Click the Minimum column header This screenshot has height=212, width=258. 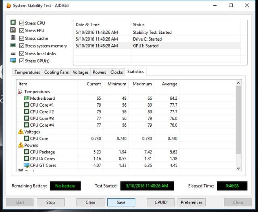pos(116,84)
